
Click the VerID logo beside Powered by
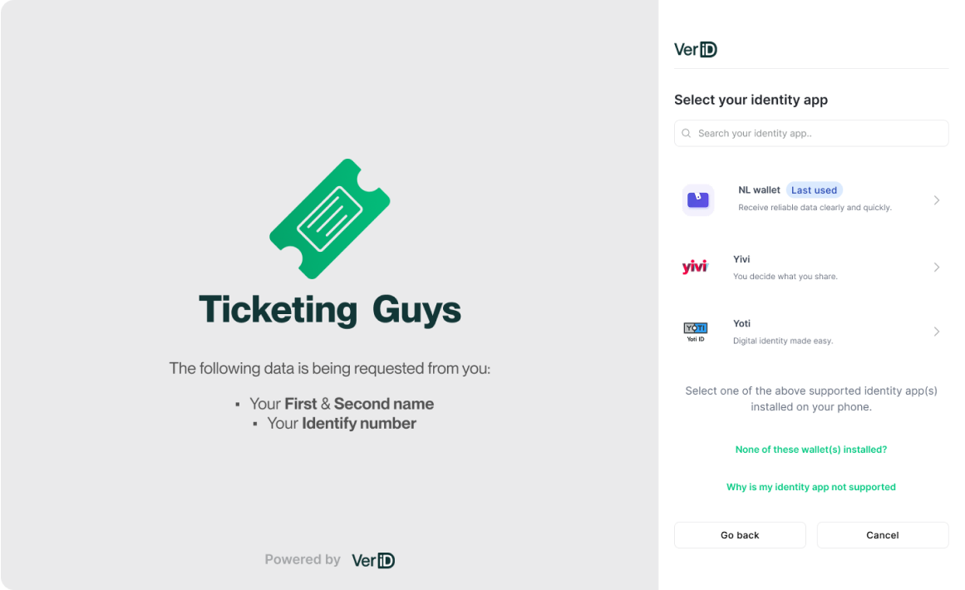pyautogui.click(x=373, y=560)
